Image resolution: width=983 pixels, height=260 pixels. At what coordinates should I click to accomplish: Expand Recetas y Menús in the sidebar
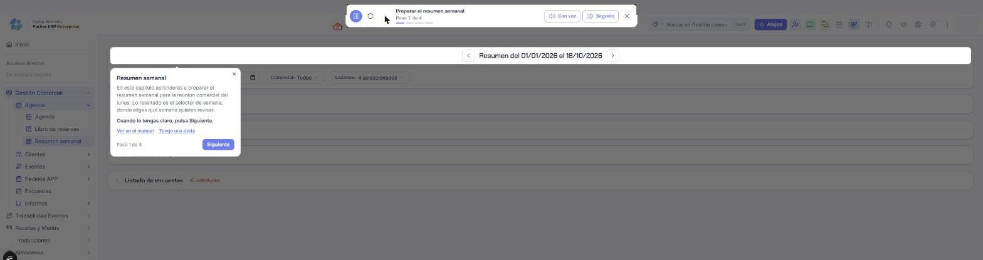click(88, 228)
